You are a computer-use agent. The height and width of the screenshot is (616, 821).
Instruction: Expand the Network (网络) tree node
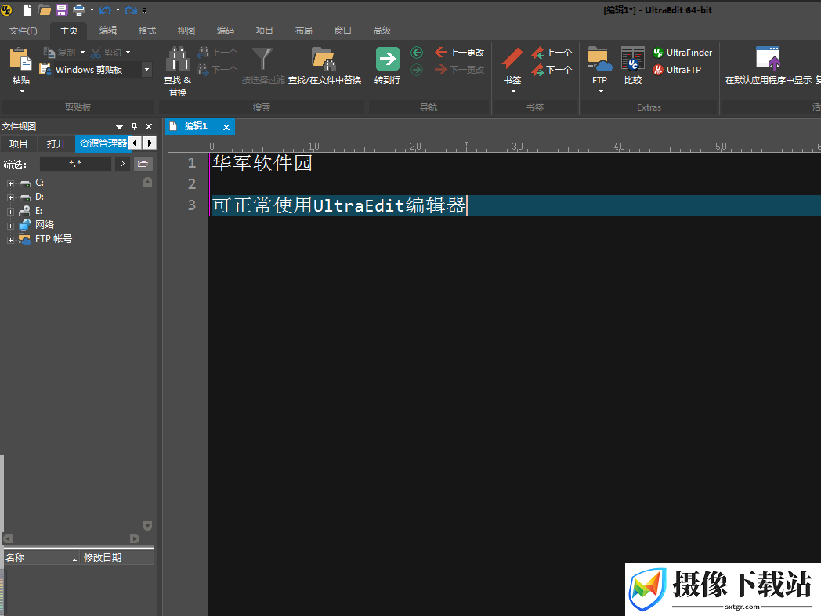(x=10, y=226)
